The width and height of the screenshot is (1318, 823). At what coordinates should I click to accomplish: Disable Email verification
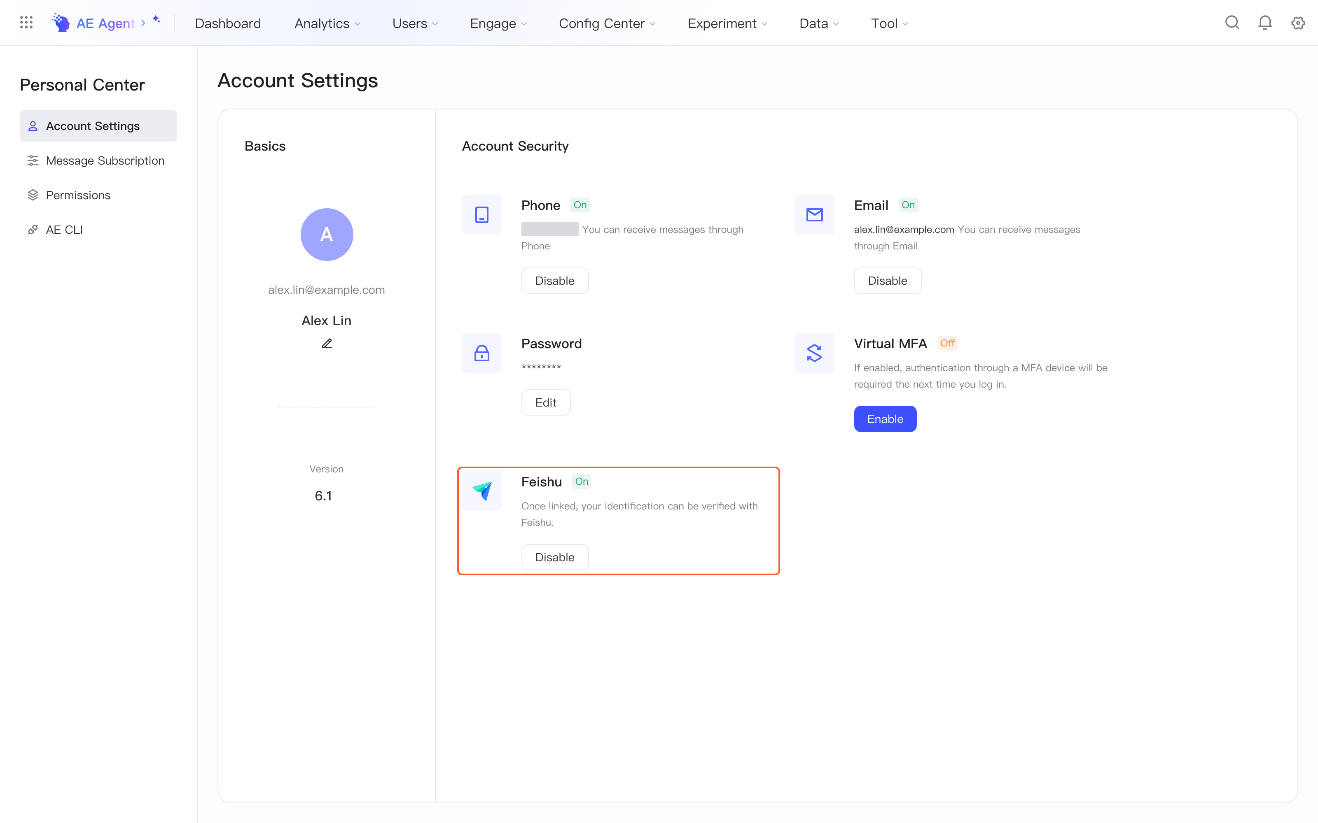[x=887, y=281]
